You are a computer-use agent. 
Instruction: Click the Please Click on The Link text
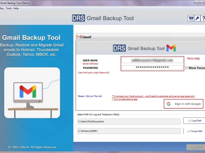[x=90, y=96]
